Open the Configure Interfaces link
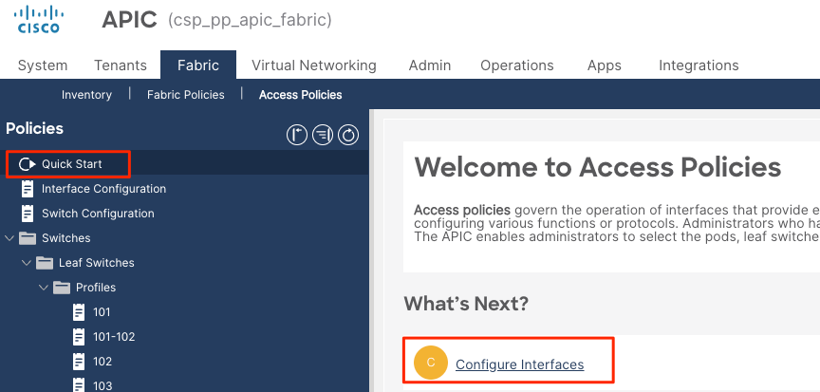The width and height of the screenshot is (820, 392). coord(520,364)
